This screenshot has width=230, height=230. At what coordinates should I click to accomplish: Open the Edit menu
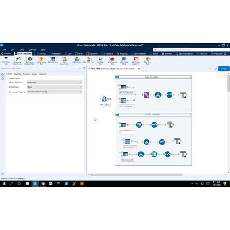(x=12, y=49)
